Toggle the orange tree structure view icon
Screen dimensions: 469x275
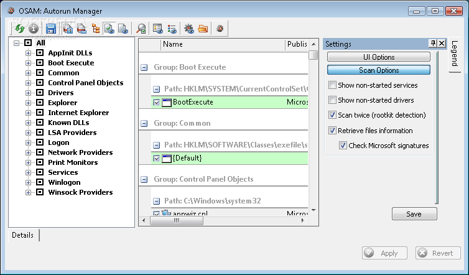click(x=96, y=29)
